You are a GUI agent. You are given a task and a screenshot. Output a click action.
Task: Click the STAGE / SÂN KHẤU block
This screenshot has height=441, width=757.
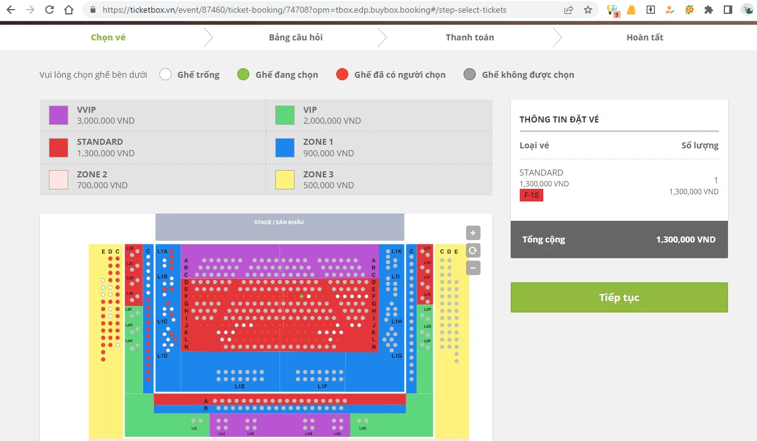point(279,227)
